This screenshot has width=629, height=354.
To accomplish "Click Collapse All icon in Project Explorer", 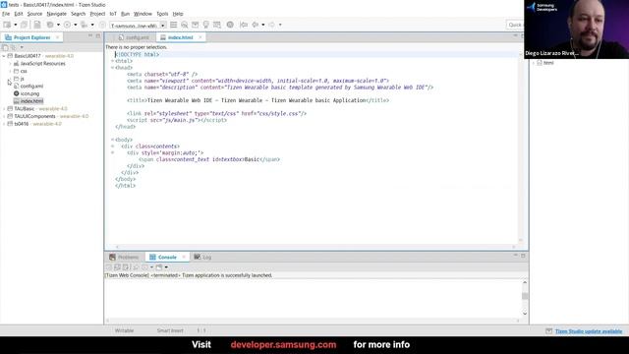I will [5, 47].
